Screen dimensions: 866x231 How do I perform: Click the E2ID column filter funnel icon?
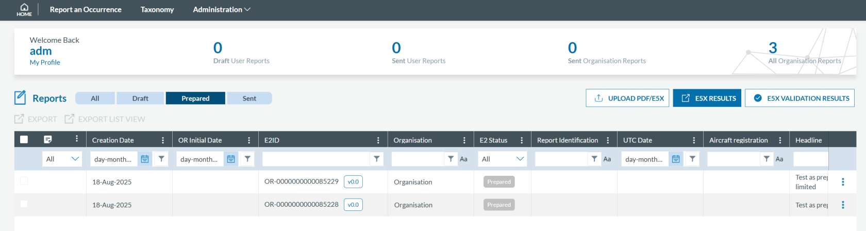377,159
